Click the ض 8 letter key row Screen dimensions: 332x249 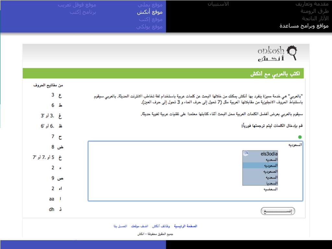(57, 147)
